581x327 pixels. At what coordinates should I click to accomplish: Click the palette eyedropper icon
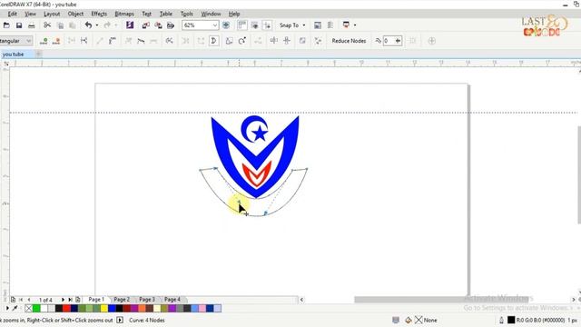[15, 308]
